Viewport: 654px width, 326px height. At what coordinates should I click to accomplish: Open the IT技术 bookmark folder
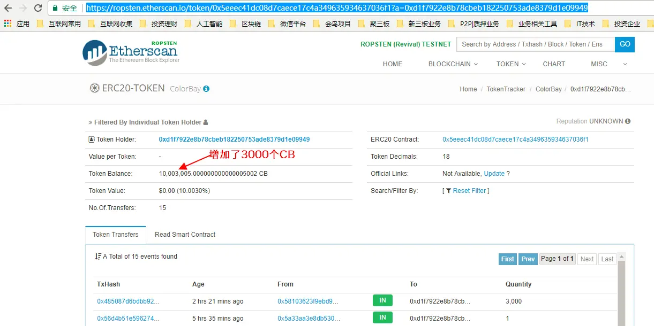(580, 24)
